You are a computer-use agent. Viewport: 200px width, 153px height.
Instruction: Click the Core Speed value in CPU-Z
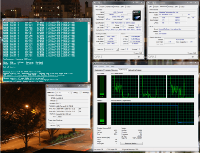tap(111, 36)
